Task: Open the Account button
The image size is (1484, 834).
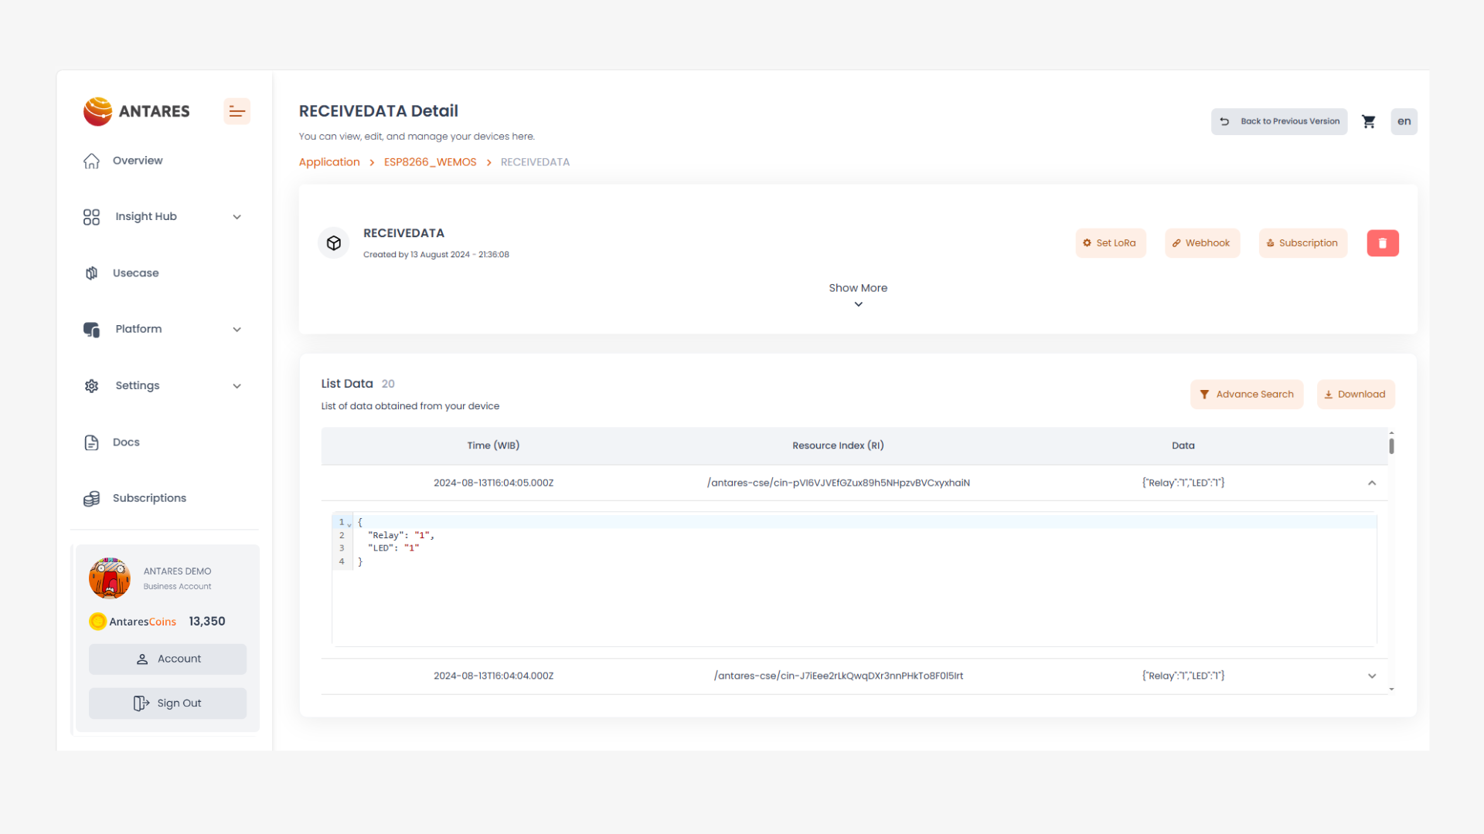Action: coord(168,659)
